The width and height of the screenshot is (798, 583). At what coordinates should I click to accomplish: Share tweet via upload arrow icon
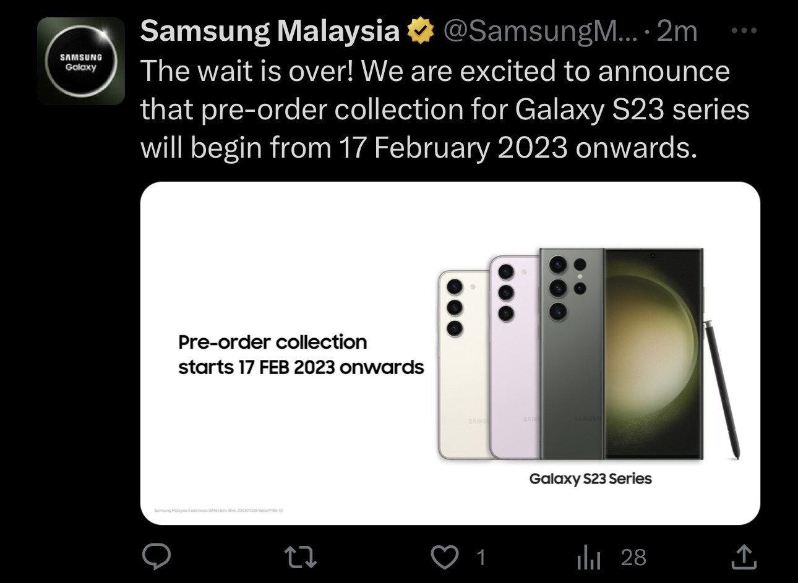744,556
